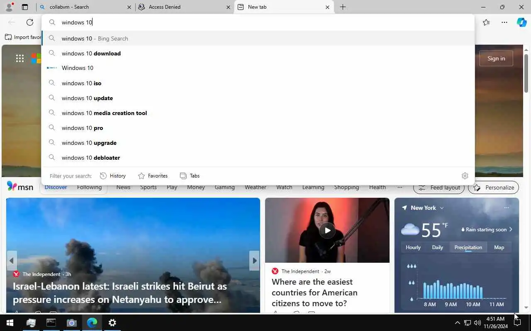Select 'windows 10 media creation tool' suggestion
This screenshot has height=331, width=531.
click(x=258, y=113)
